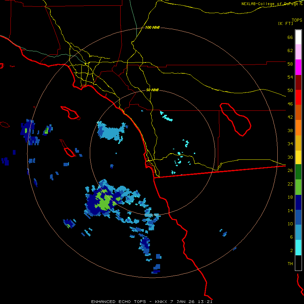Click the 58 legend value
Viewport: 304px width, 304px height.
pyautogui.click(x=290, y=64)
